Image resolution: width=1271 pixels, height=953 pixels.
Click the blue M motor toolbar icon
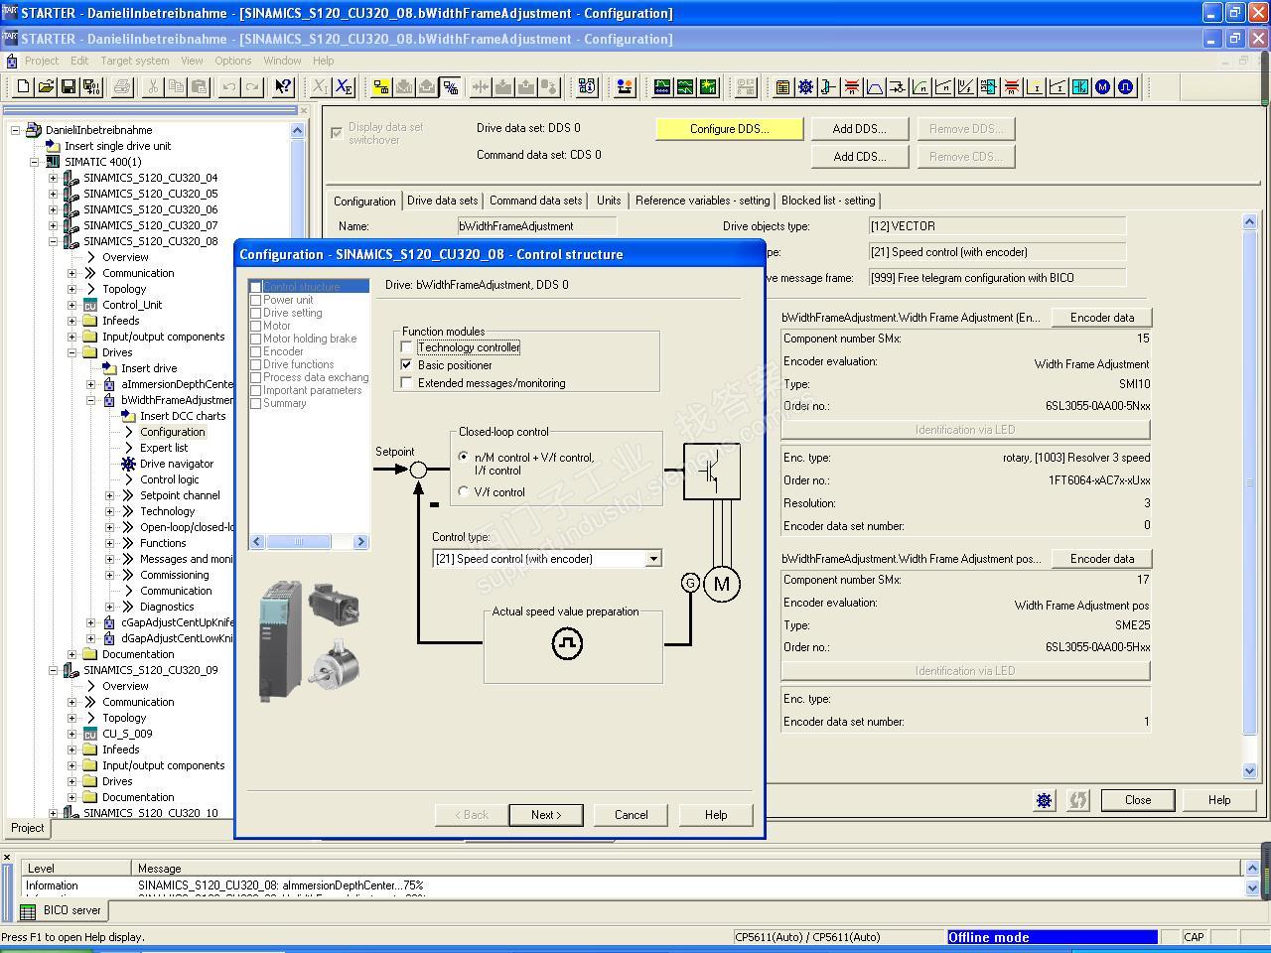pyautogui.click(x=1102, y=87)
